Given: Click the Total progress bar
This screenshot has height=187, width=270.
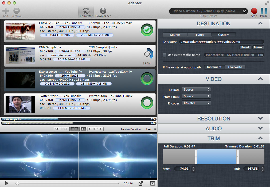Looking at the screenshot, I should pyautogui.click(x=79, y=123).
